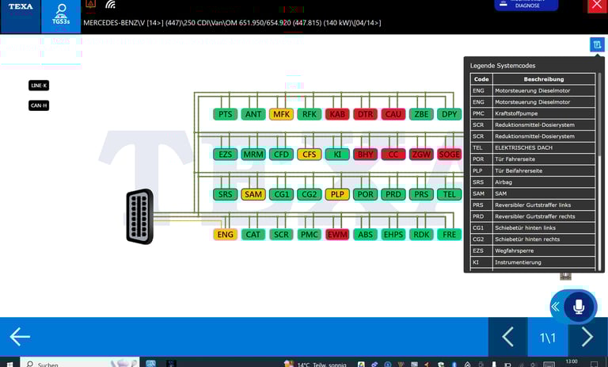Open the KI instrument cluster unit
The image size is (608, 367).
pyautogui.click(x=337, y=155)
